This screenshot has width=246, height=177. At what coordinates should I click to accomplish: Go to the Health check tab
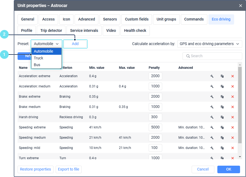(135, 31)
